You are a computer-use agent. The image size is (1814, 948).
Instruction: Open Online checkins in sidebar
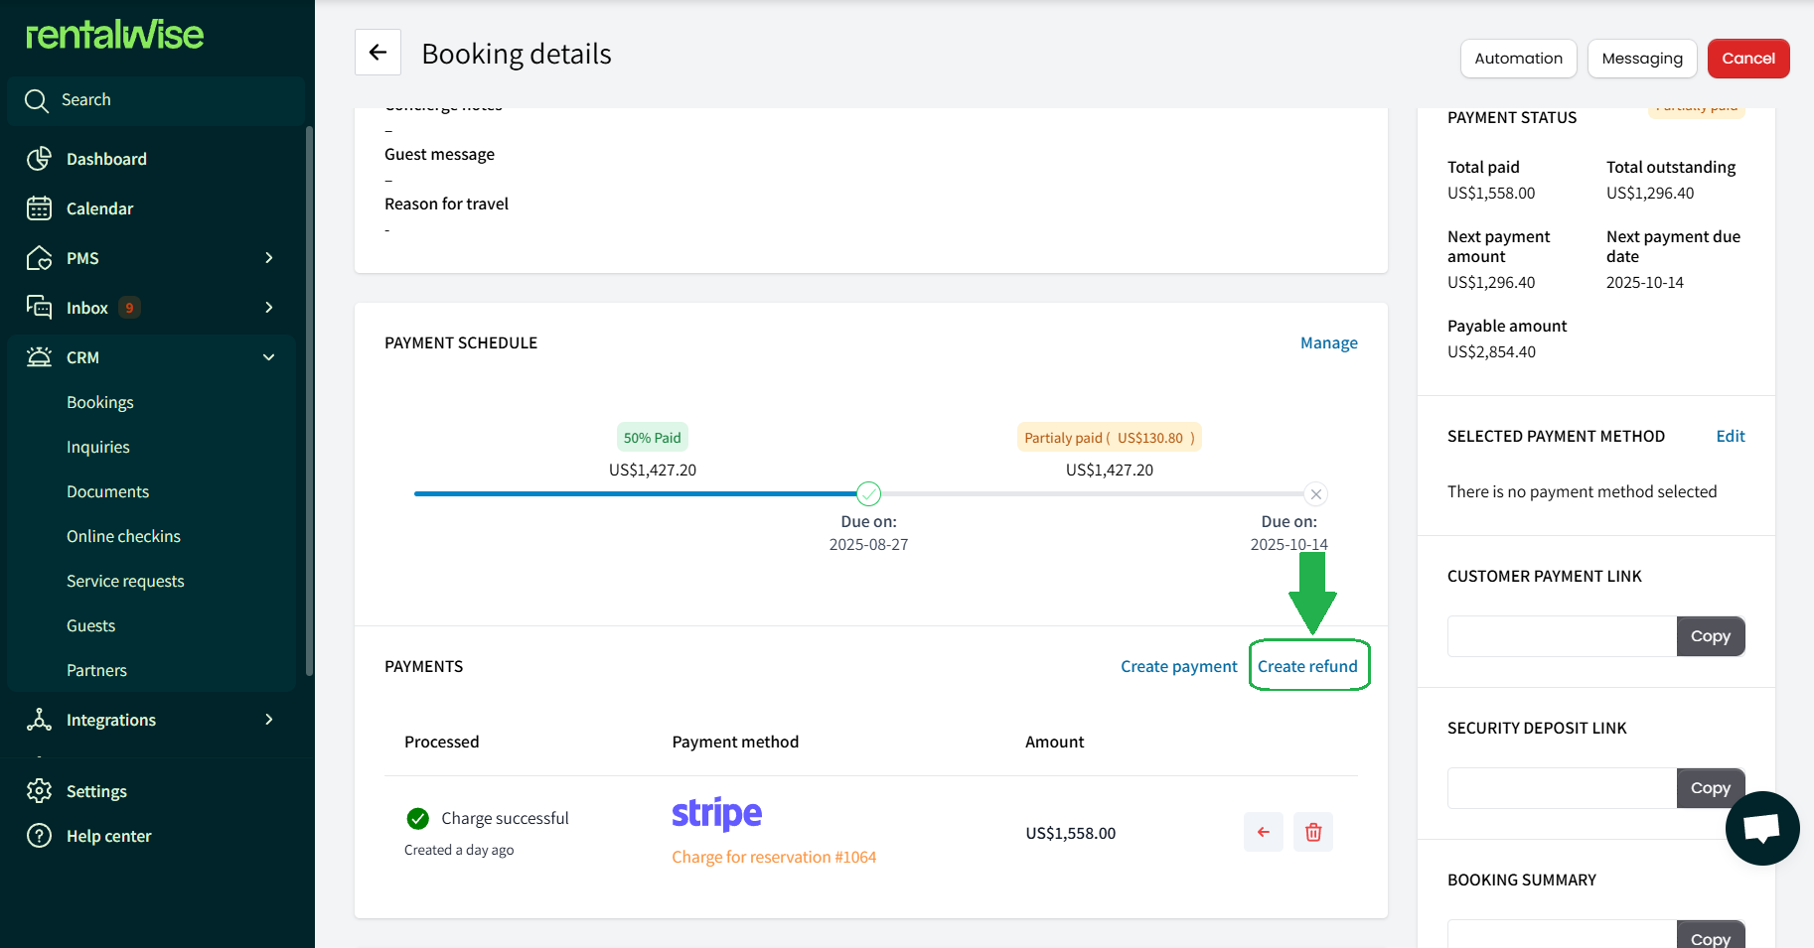(123, 536)
